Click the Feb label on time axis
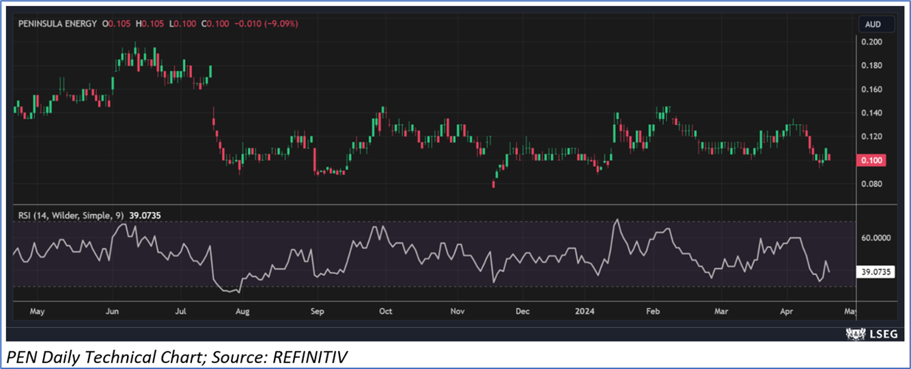The height and width of the screenshot is (369, 911). [652, 312]
